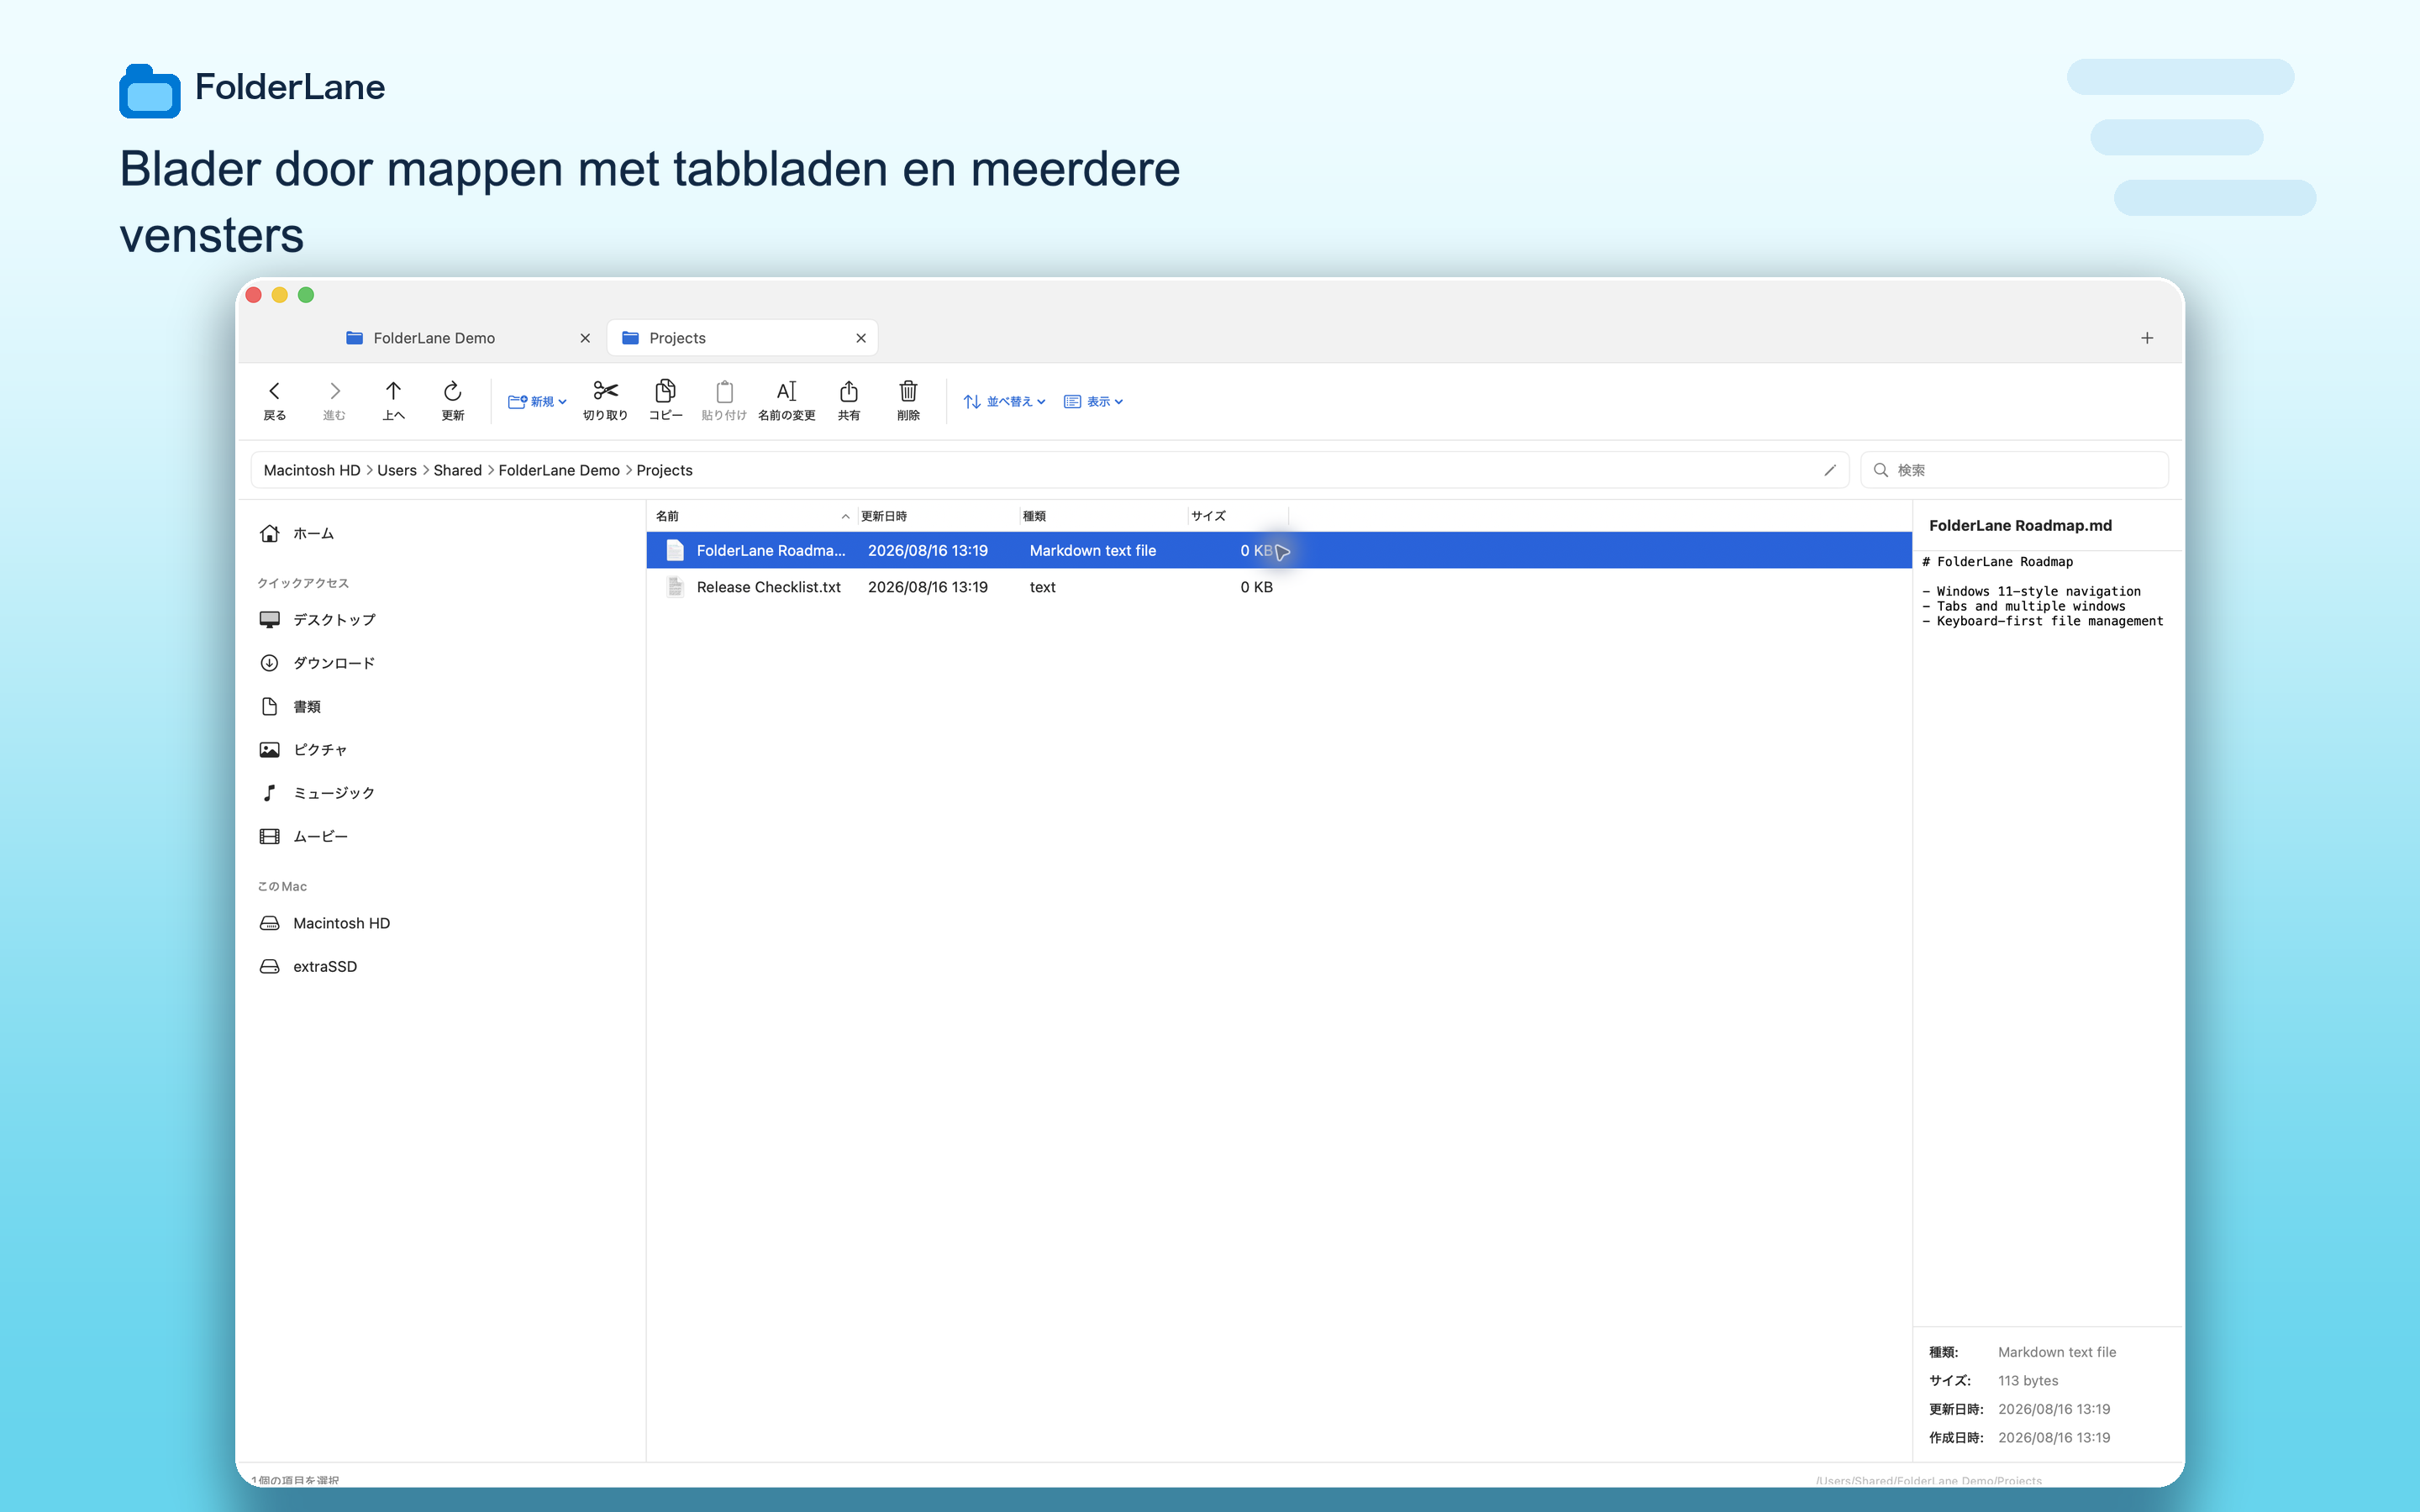Click Projects in the breadcrumb path
The height and width of the screenshot is (1512, 2420).
(664, 470)
